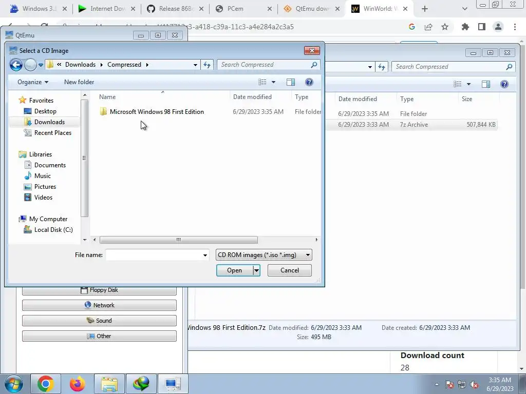Select Favorites in the navigation pane

[41, 100]
